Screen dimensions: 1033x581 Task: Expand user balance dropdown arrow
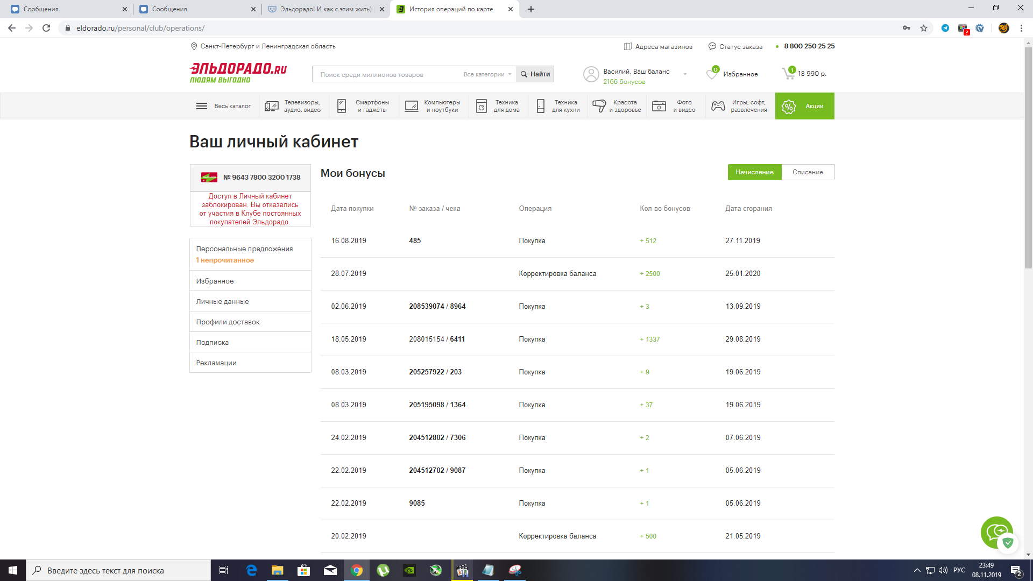685,74
